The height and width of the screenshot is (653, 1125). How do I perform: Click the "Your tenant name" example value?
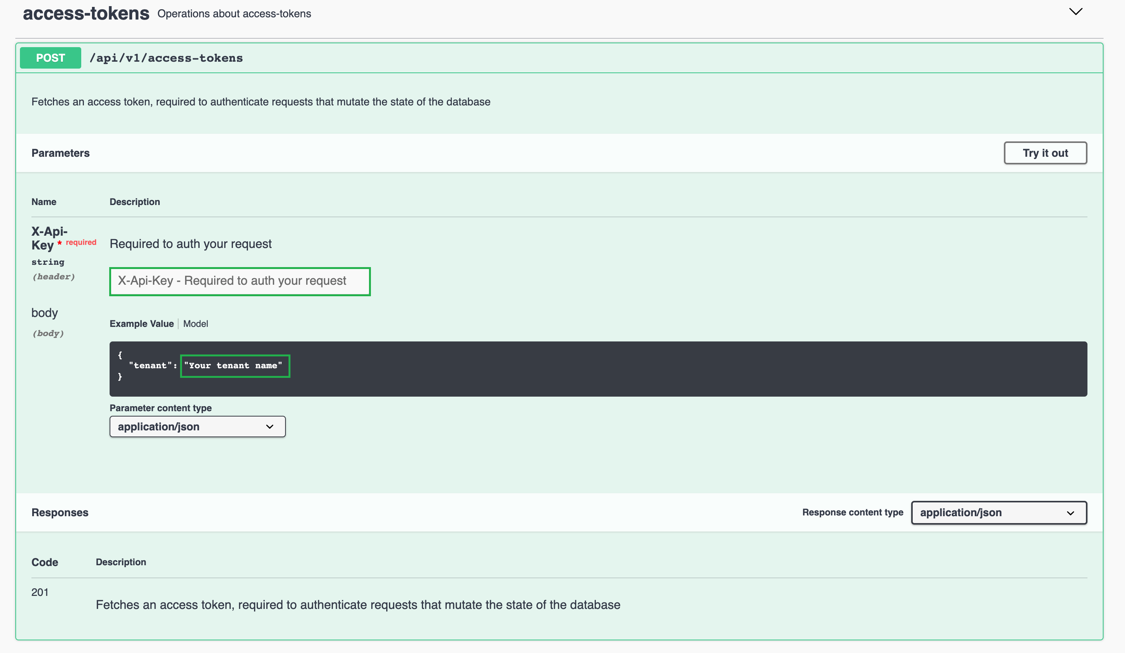[x=233, y=366]
